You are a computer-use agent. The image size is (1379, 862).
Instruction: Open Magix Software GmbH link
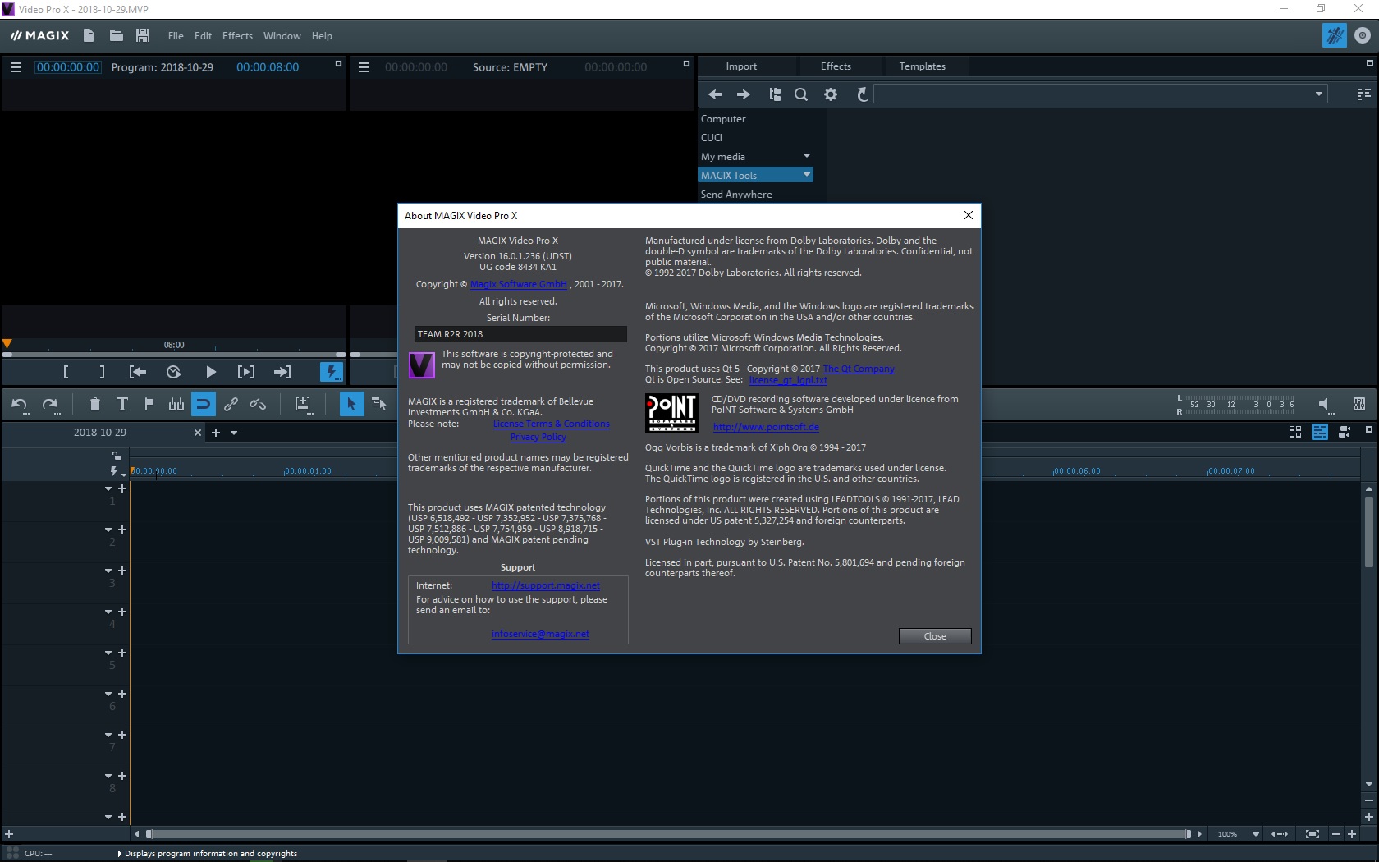(x=519, y=284)
